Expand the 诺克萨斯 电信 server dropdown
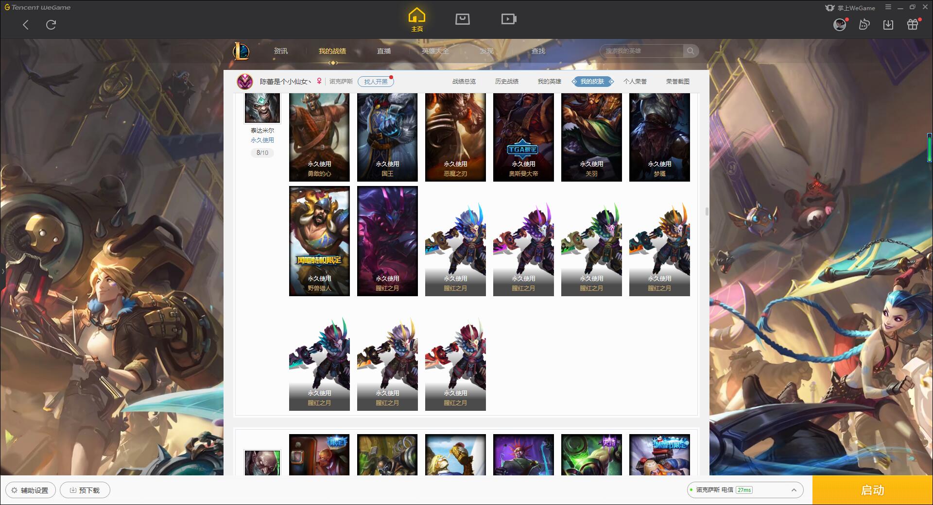This screenshot has height=505, width=933. coord(745,490)
